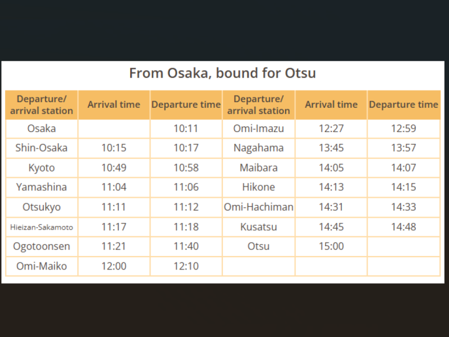The image size is (449, 337).
Task: Click Omi-Maiko arrival time 12:00
Action: (x=114, y=266)
